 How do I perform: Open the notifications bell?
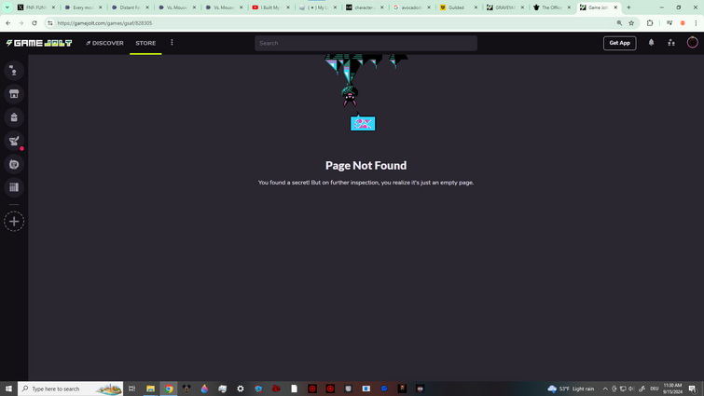pyautogui.click(x=651, y=43)
